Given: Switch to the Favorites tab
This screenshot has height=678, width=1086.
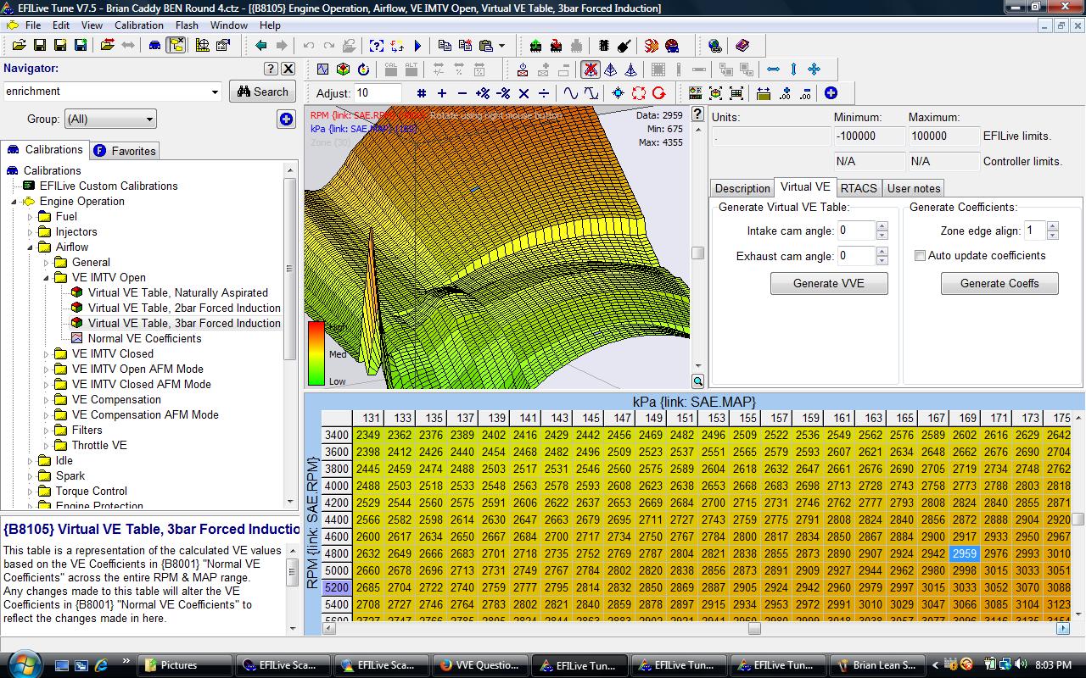Looking at the screenshot, I should pos(125,151).
